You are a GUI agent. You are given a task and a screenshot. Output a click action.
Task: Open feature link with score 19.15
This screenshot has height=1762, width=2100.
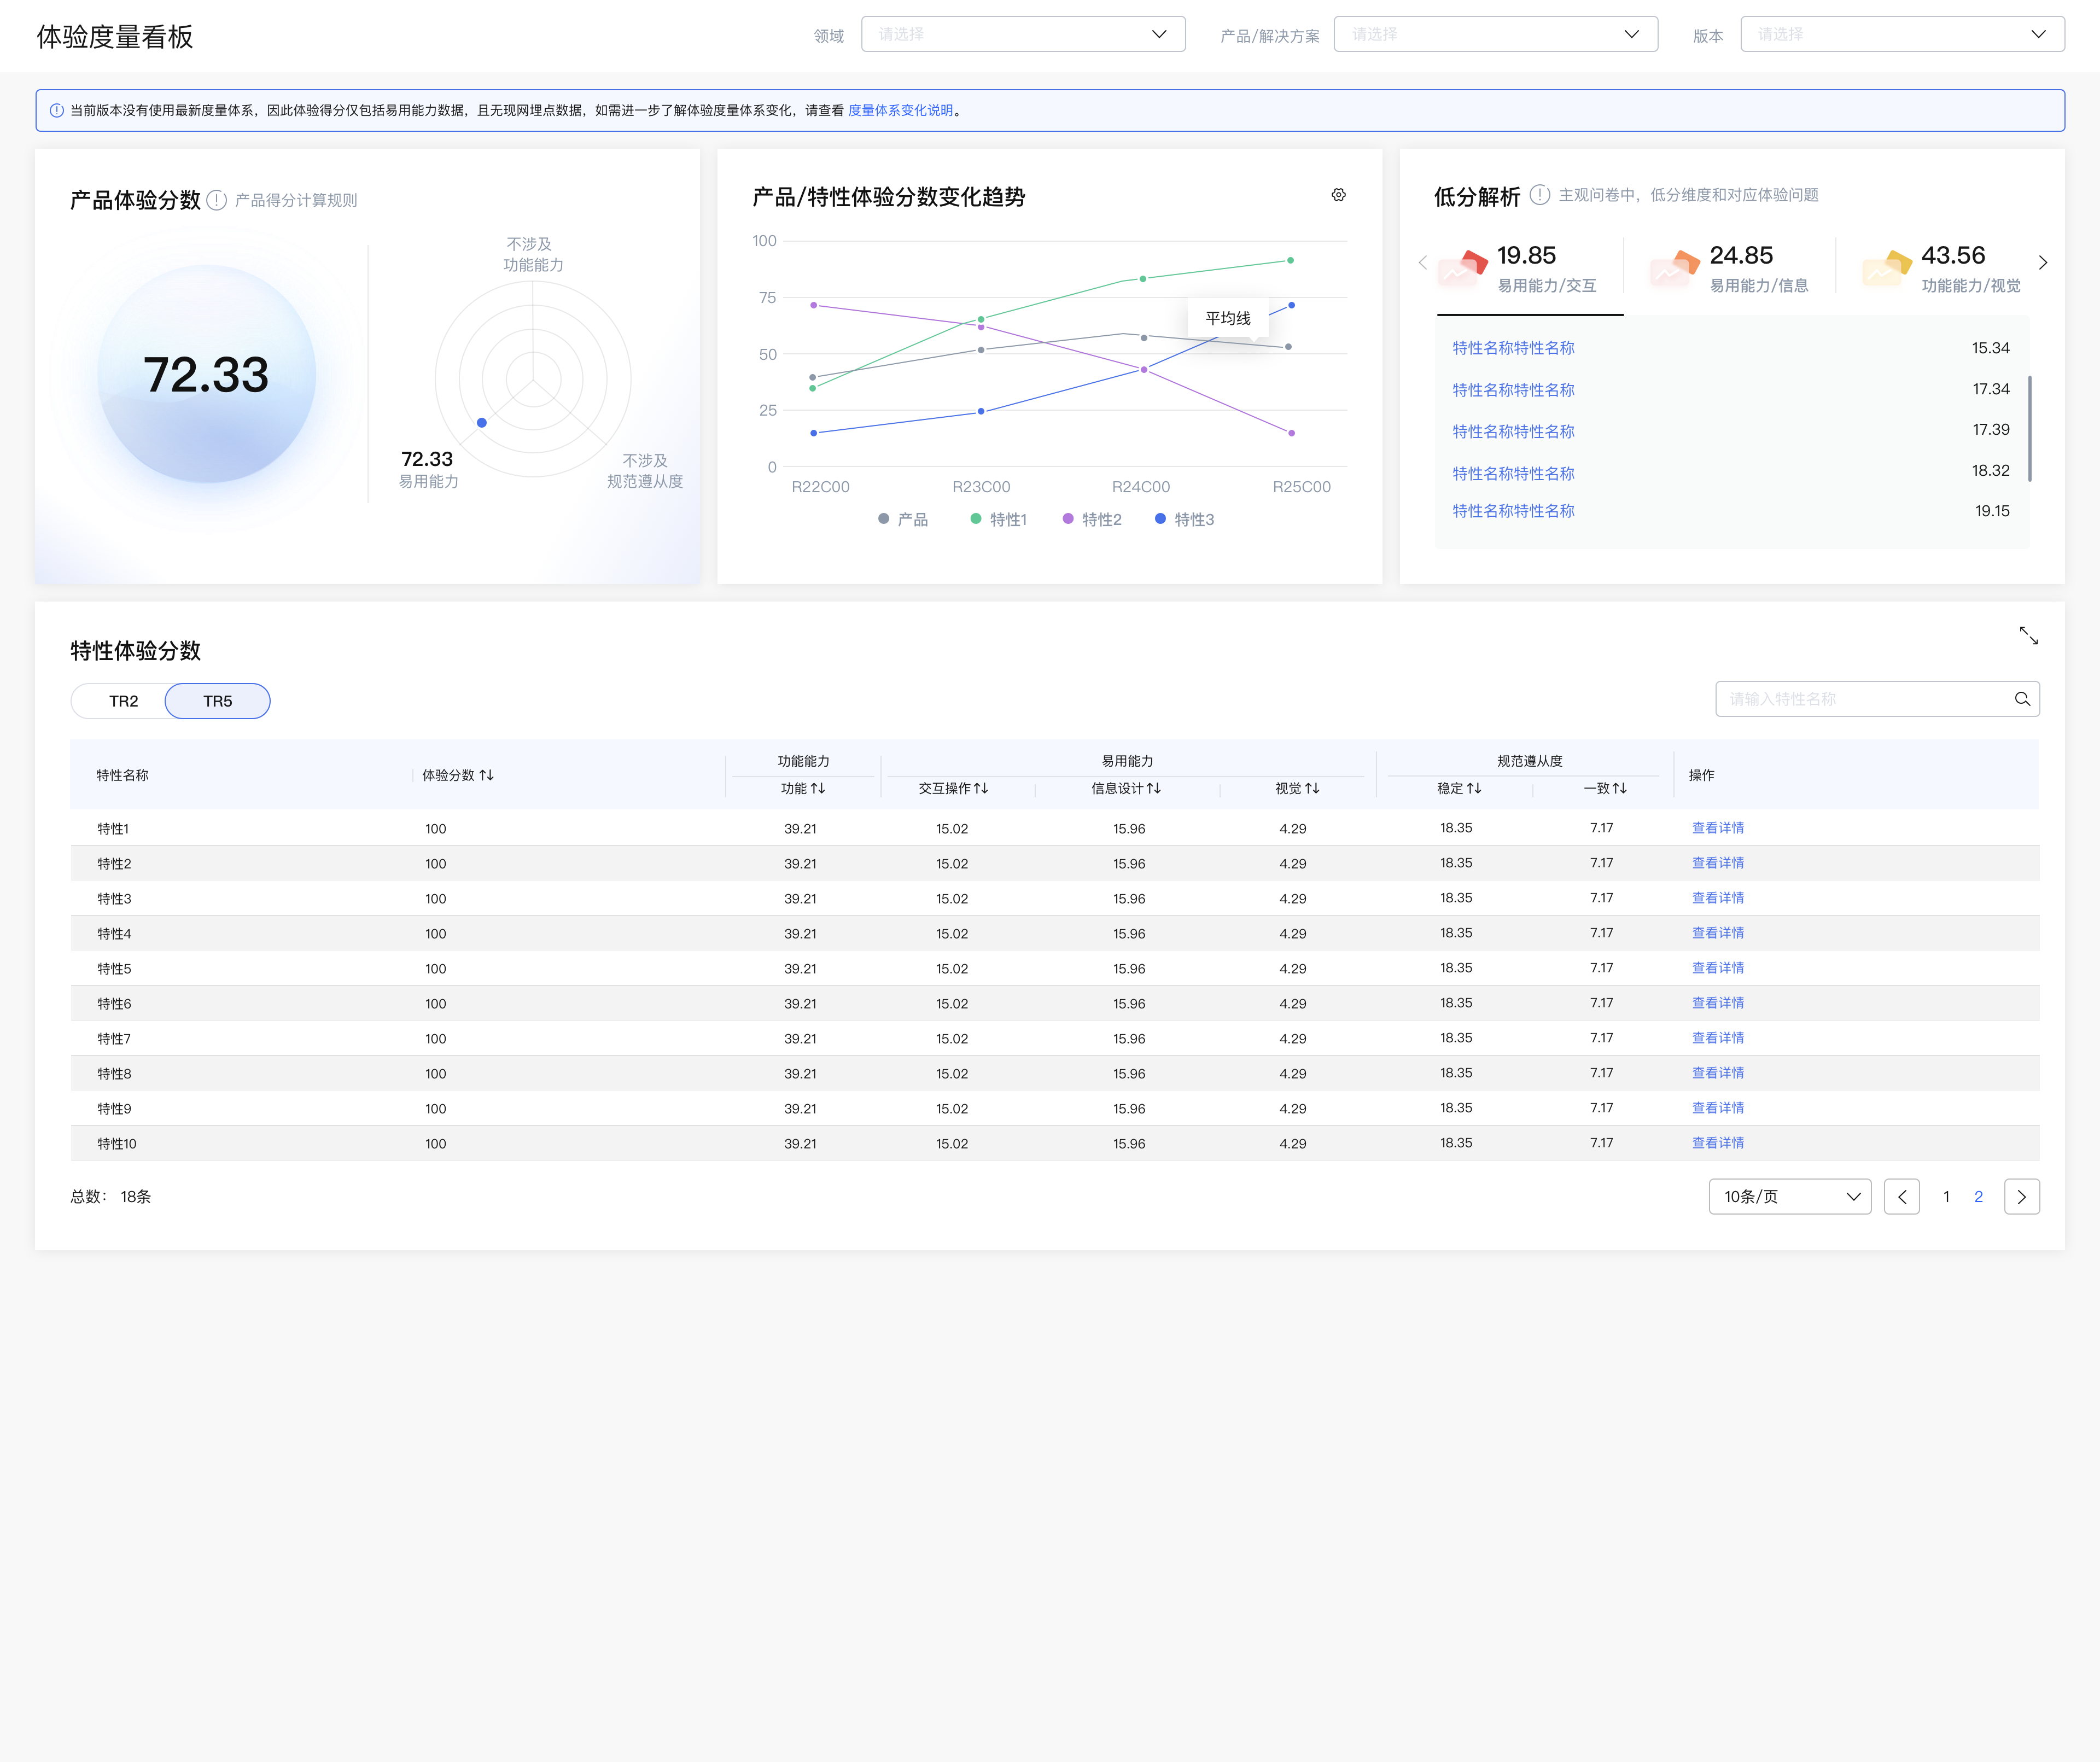coord(1513,511)
